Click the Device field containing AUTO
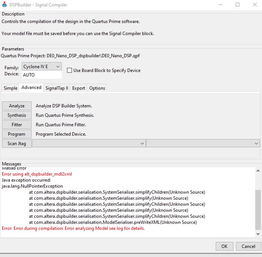The width and height of the screenshot is (262, 257). 42,75
